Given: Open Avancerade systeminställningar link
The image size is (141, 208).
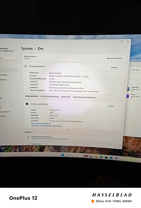Looking at the screenshot, I should [84, 97].
